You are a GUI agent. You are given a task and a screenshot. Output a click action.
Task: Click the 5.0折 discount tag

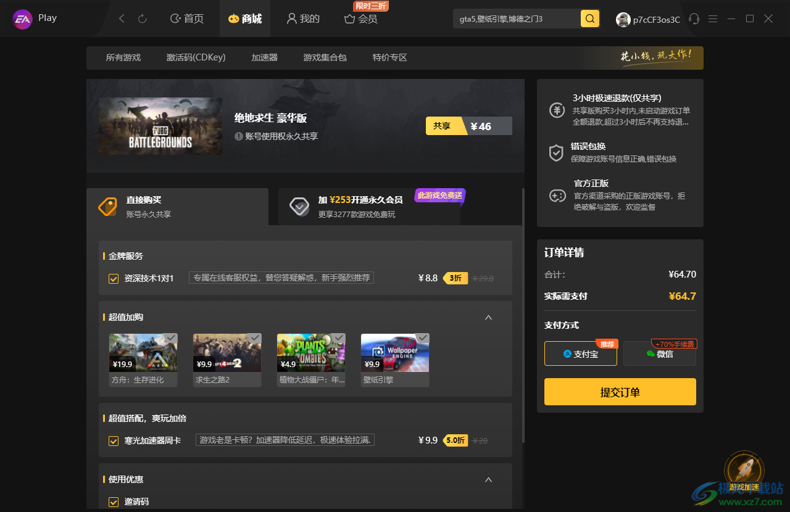tap(455, 440)
